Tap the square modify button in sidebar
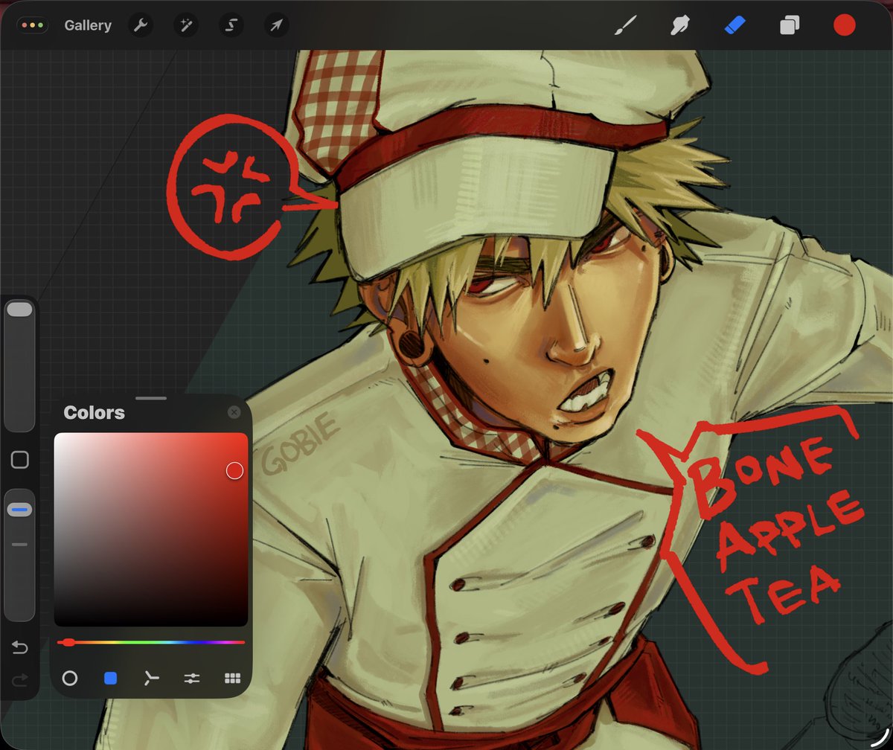The height and width of the screenshot is (750, 893). coord(20,460)
